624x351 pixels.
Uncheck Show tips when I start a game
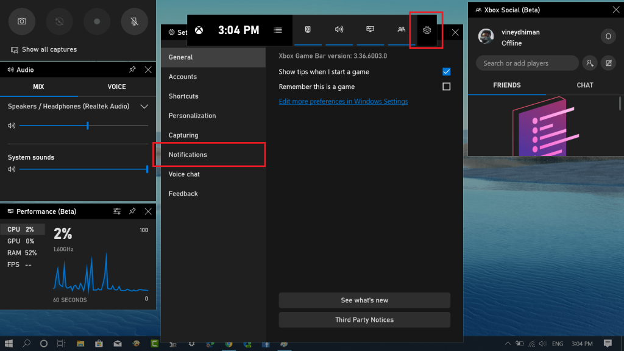[x=447, y=72]
